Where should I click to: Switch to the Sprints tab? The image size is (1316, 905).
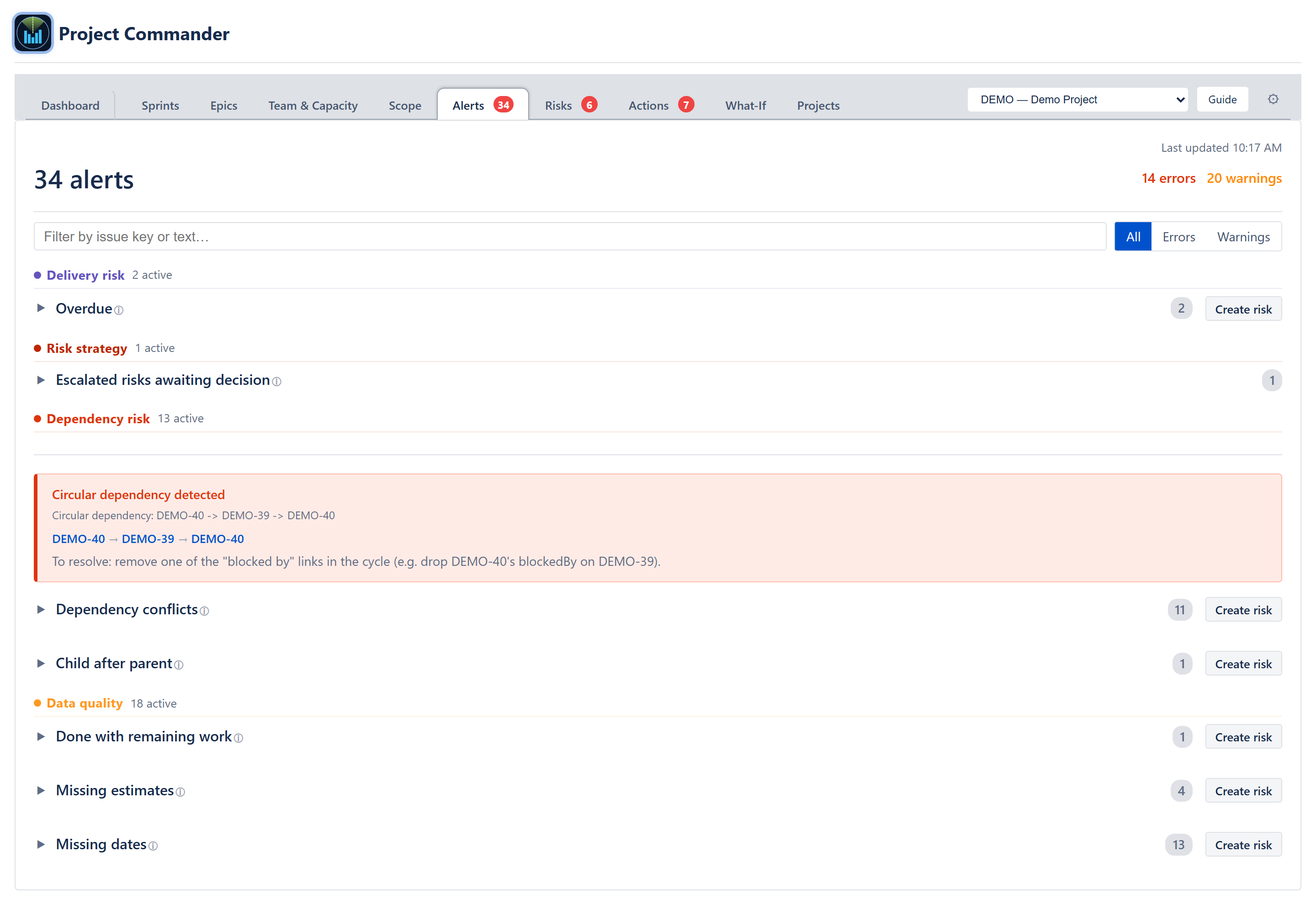click(160, 106)
